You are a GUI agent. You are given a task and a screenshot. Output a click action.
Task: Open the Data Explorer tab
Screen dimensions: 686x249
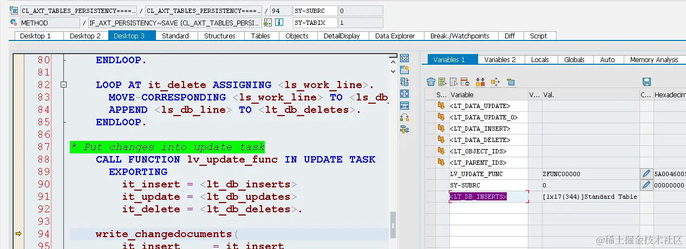pos(395,36)
